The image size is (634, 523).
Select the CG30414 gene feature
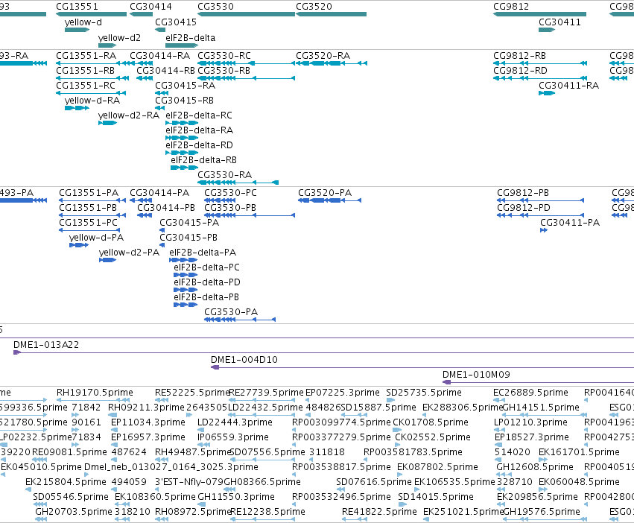(x=141, y=14)
